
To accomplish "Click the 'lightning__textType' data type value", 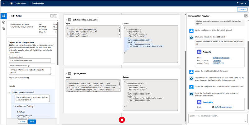I will (25, 116).
